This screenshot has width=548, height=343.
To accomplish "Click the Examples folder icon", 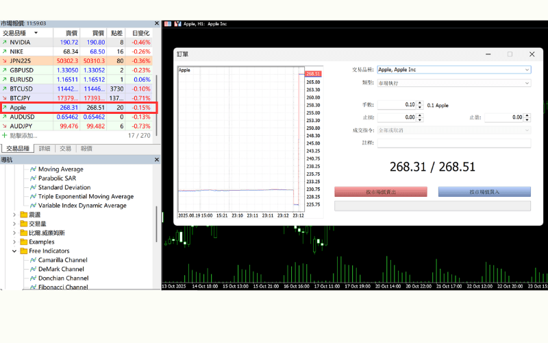I will click(x=23, y=242).
